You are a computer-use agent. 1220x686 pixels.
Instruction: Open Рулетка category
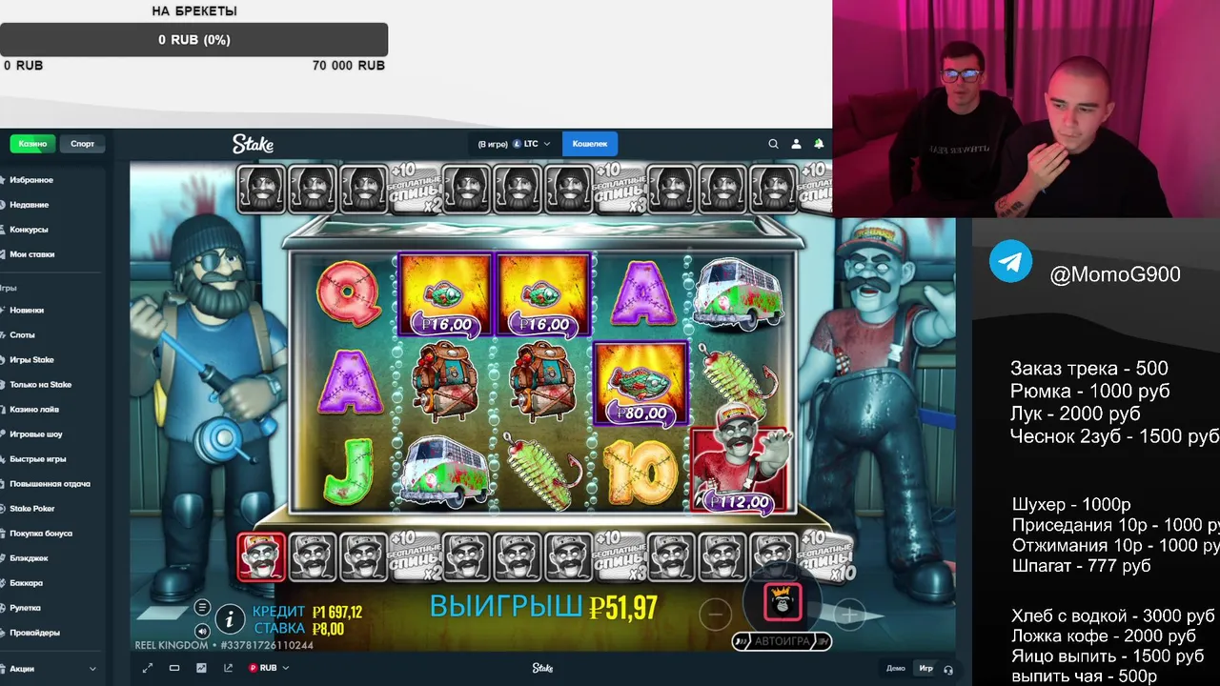pos(25,608)
